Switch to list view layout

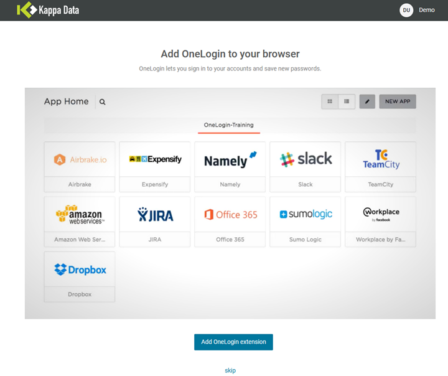(x=347, y=101)
